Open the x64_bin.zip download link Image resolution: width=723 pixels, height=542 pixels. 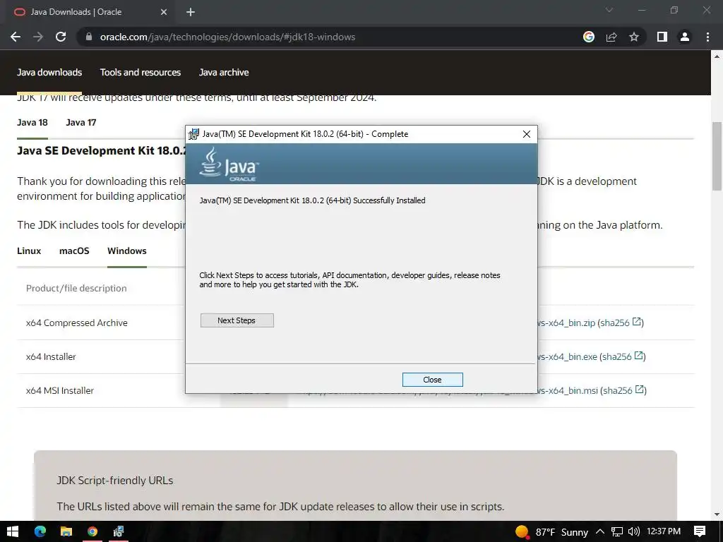(566, 323)
